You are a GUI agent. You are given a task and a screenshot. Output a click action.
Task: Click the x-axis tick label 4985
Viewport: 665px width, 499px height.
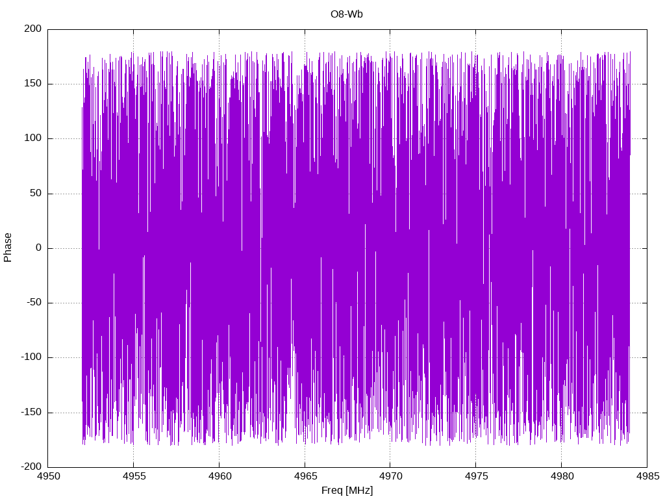click(647, 476)
